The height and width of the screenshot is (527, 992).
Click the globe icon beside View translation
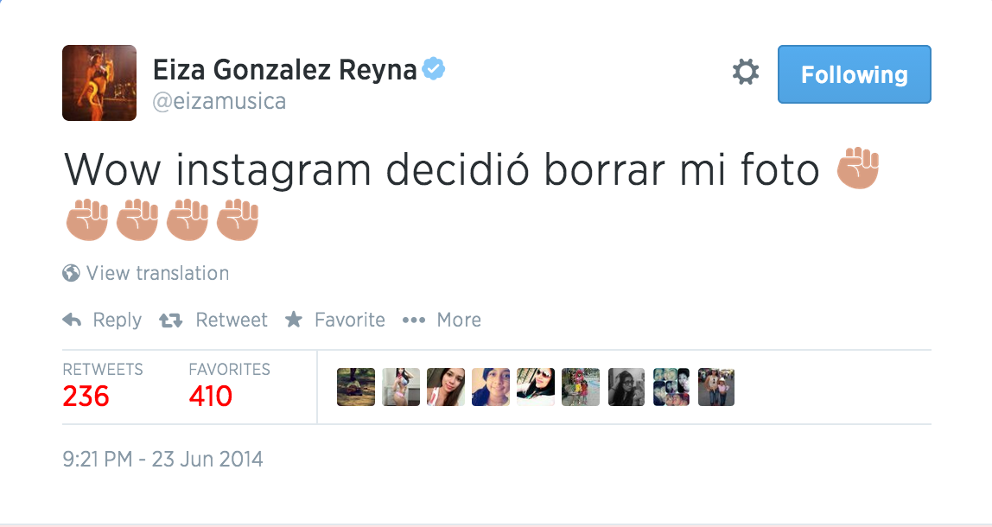tap(71, 273)
